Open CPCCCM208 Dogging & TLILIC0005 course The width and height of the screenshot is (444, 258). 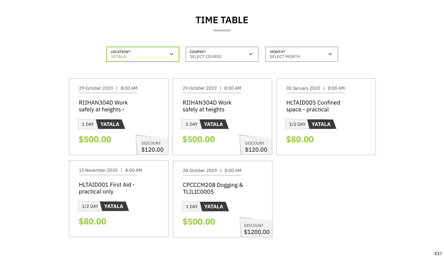click(213, 188)
